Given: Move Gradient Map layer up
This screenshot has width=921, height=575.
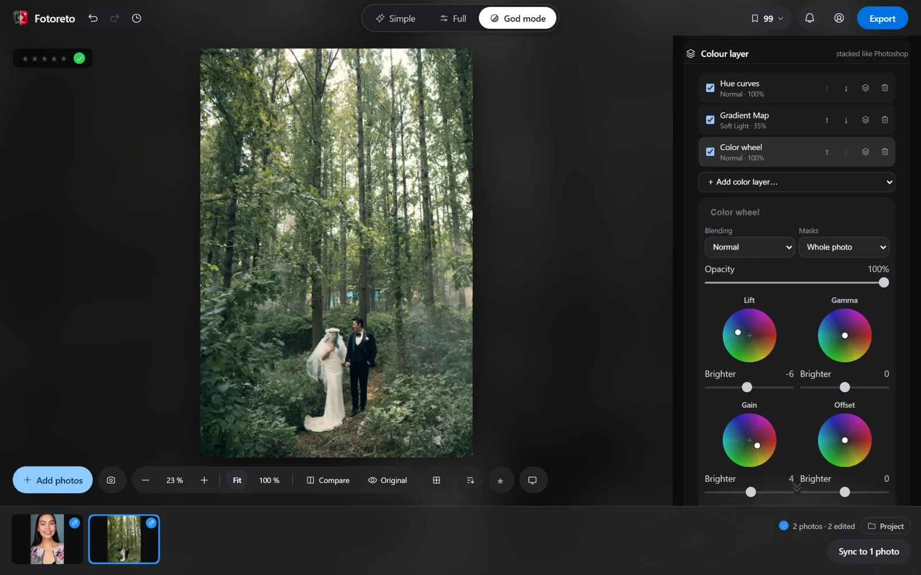Looking at the screenshot, I should click(827, 120).
